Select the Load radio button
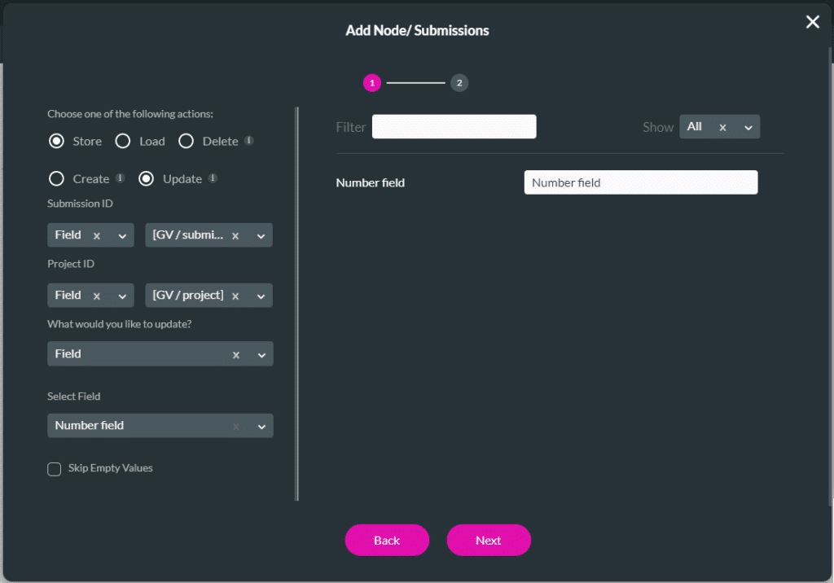Screen dimensions: 834x583 123,141
